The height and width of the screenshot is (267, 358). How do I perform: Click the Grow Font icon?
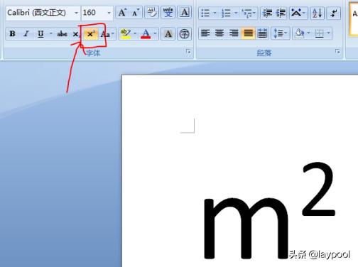click(x=122, y=12)
